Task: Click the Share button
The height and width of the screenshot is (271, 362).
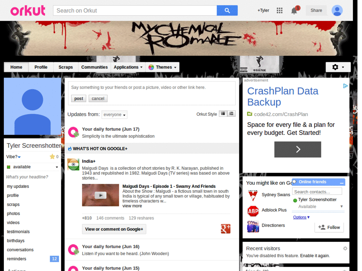Action: pyautogui.click(x=316, y=10)
